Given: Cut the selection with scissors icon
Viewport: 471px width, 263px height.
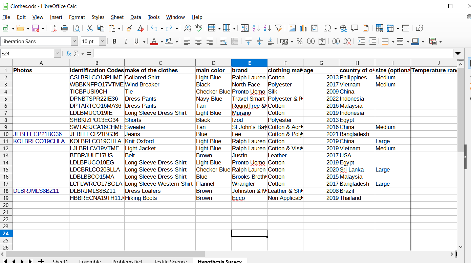Looking at the screenshot, I should click(90, 28).
